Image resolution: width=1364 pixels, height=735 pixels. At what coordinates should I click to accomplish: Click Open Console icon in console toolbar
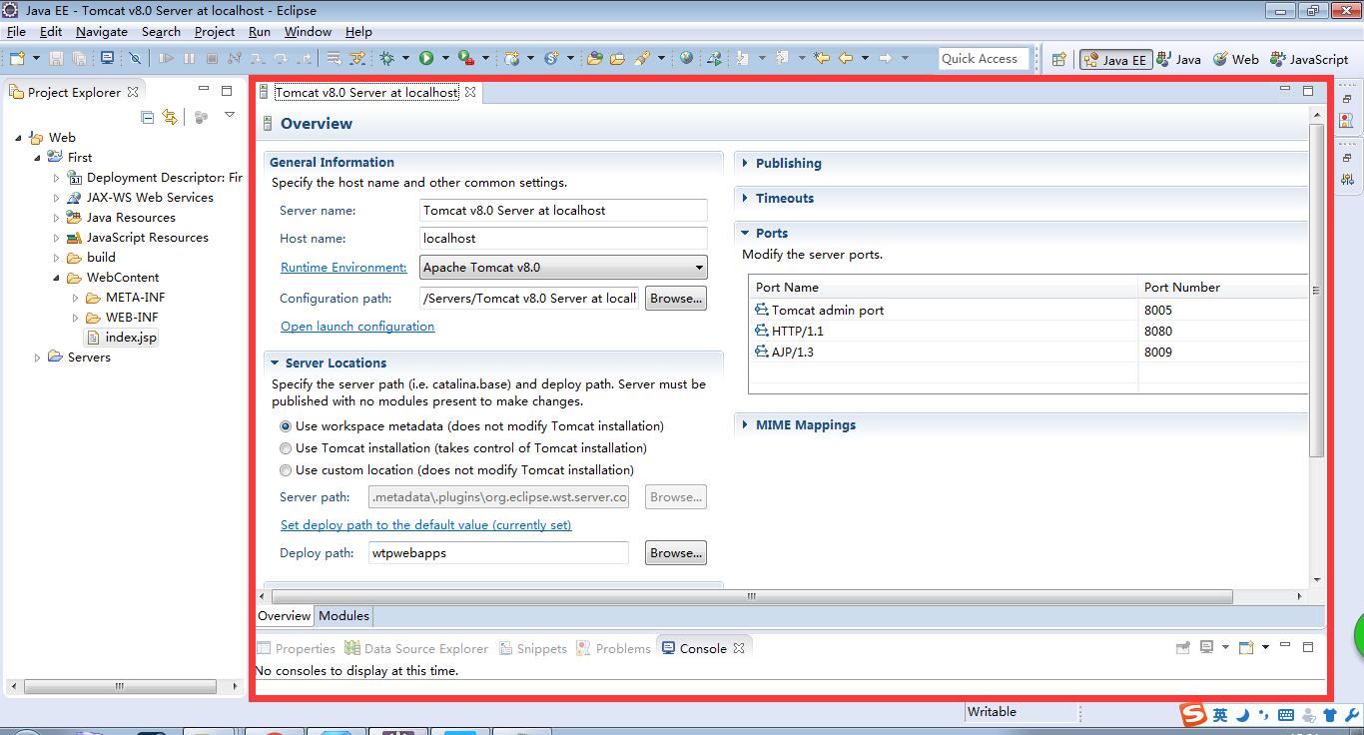pyautogui.click(x=1246, y=647)
